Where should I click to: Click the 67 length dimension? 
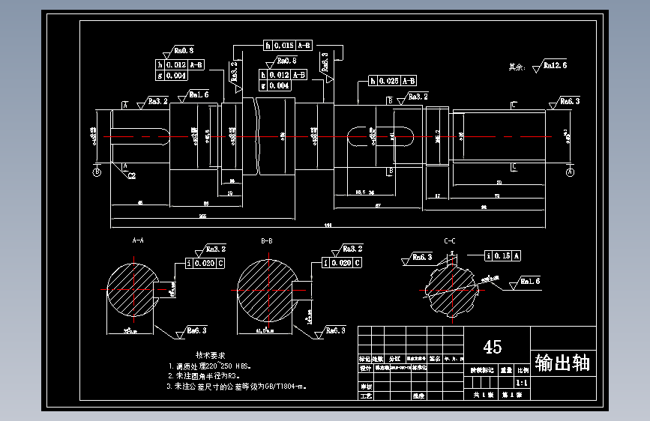click(x=378, y=205)
